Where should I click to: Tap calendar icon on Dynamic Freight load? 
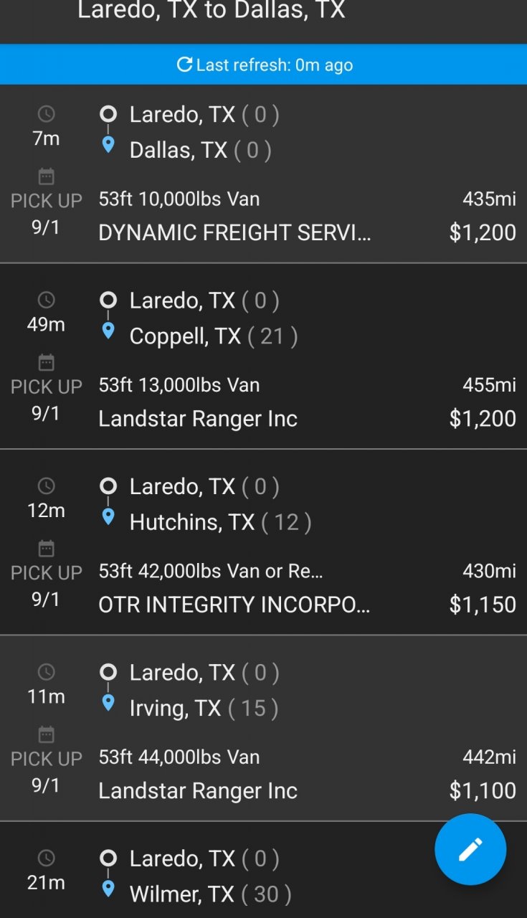[46, 176]
